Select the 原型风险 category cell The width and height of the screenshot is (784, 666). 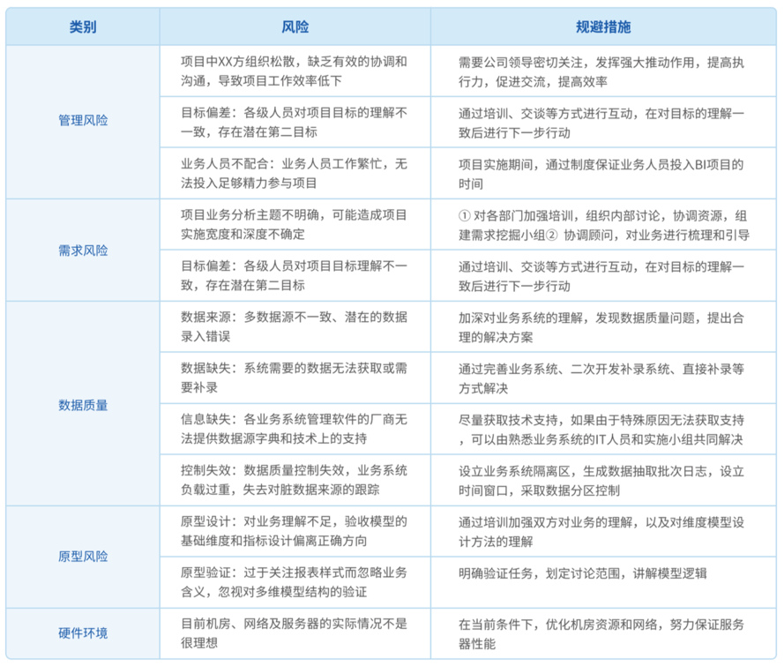click(x=83, y=557)
